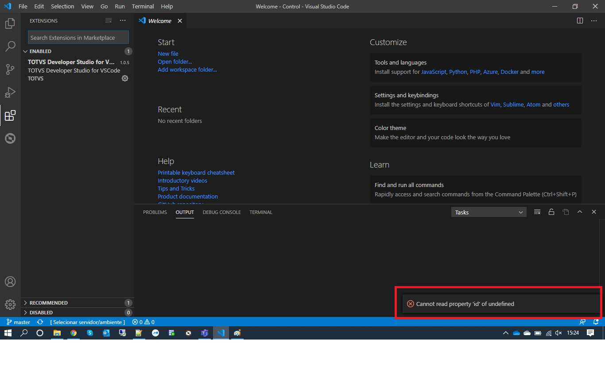Open Source Control from the Activity Bar
Screen dimensions: 605x378
10,69
